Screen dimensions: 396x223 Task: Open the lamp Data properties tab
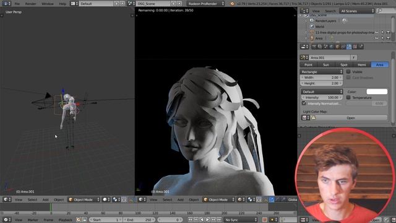(x=349, y=47)
